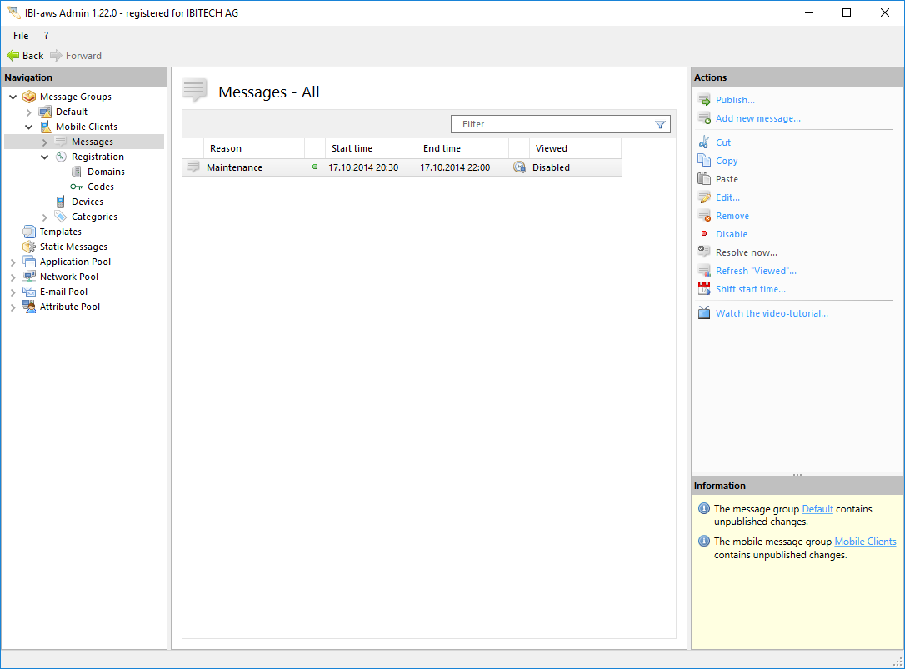Click the green Back arrow
This screenshot has width=905, height=669.
[x=13, y=56]
